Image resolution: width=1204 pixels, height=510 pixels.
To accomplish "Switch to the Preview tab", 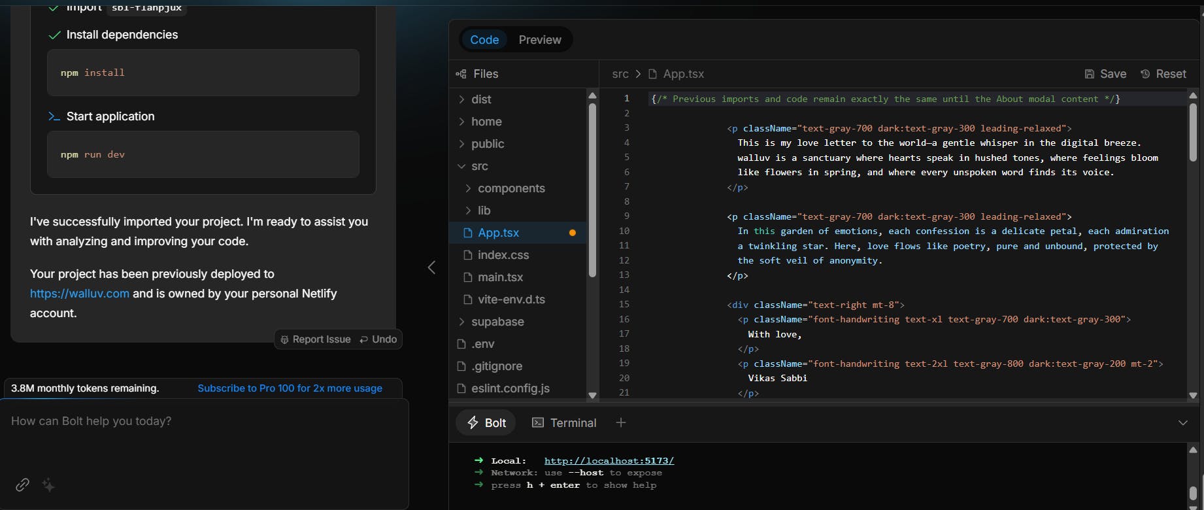I will (x=540, y=40).
